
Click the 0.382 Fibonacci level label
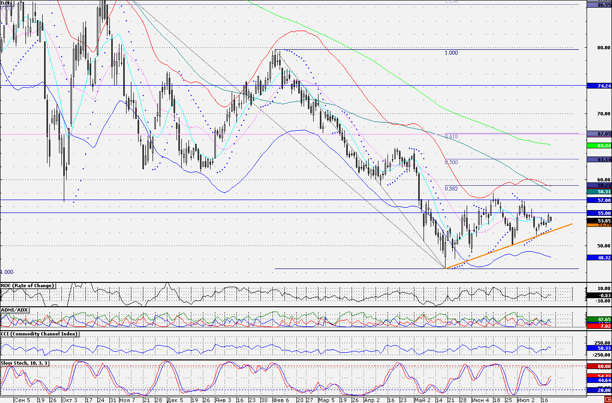(x=452, y=189)
